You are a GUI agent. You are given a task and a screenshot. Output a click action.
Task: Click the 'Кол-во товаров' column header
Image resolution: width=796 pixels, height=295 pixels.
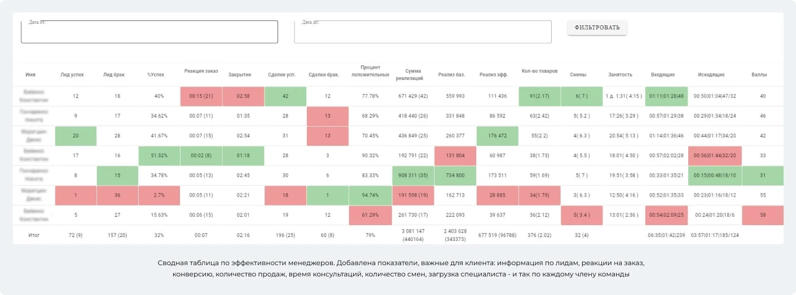[539, 71]
